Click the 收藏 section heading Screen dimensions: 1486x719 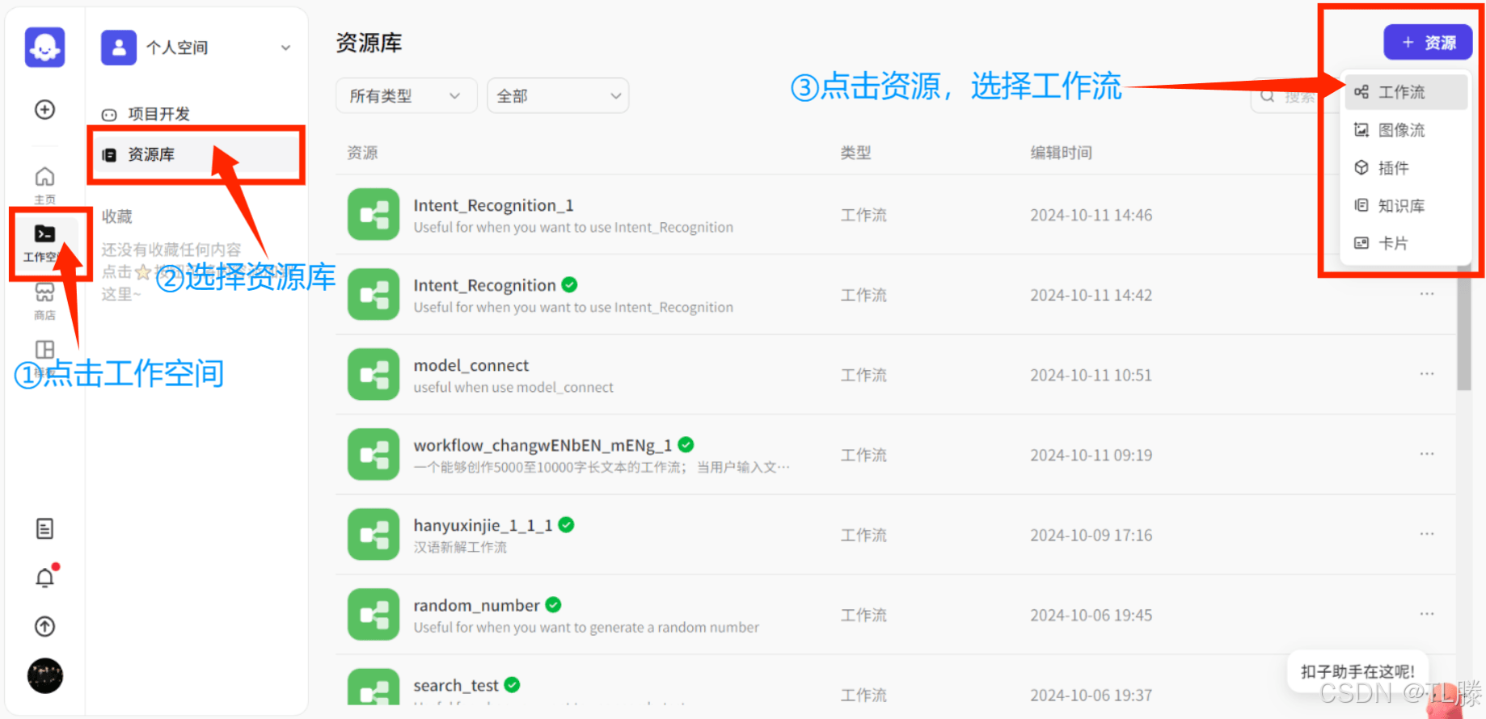tap(116, 217)
